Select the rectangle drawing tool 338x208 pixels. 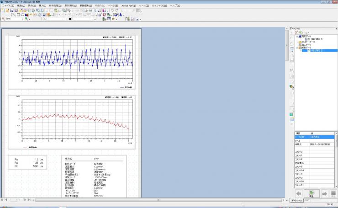(18, 15)
